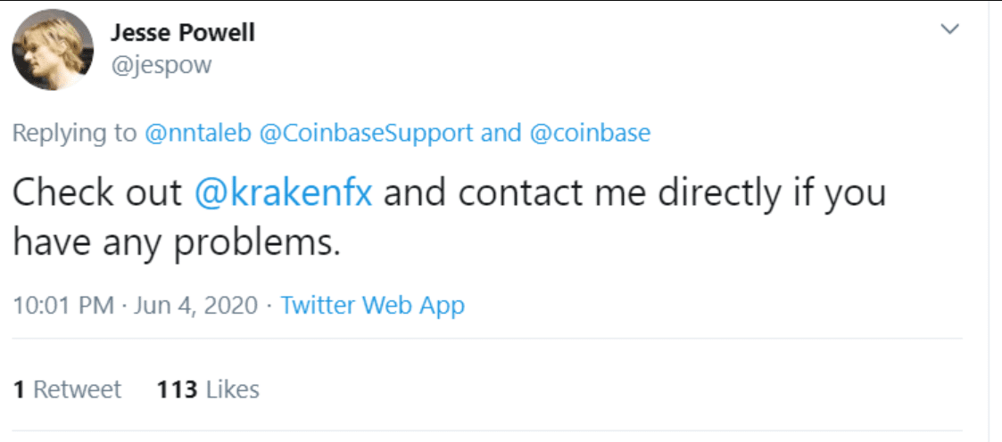Show the Likes label list

click(233, 389)
